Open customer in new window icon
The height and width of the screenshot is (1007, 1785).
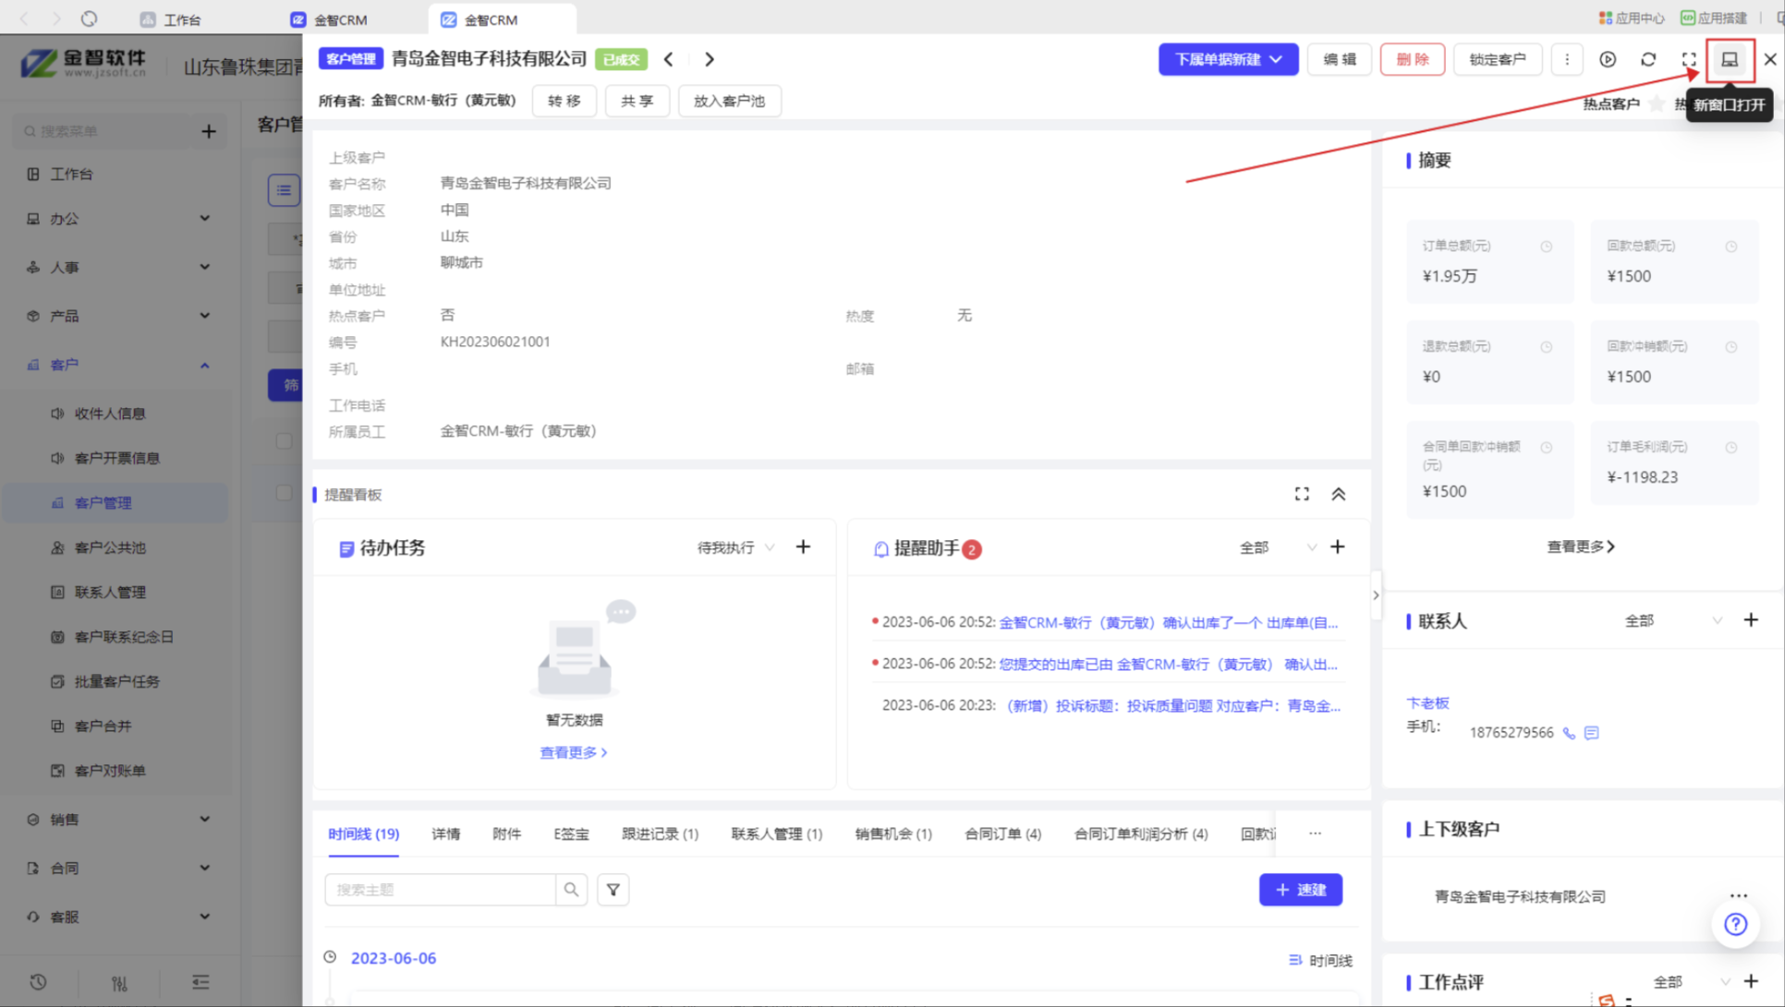1729,59
